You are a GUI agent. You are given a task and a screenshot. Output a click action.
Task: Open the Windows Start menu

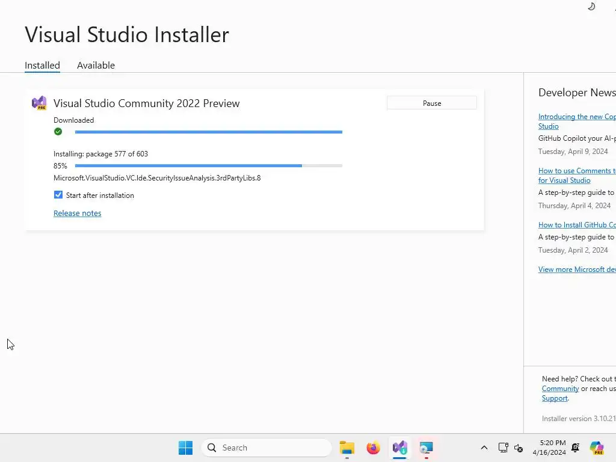coord(185,448)
